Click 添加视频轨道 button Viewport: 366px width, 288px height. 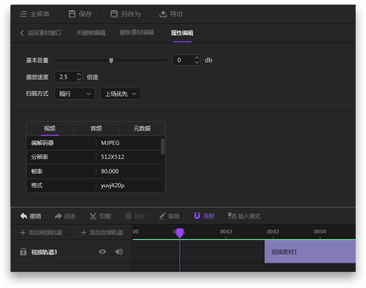click(x=41, y=233)
